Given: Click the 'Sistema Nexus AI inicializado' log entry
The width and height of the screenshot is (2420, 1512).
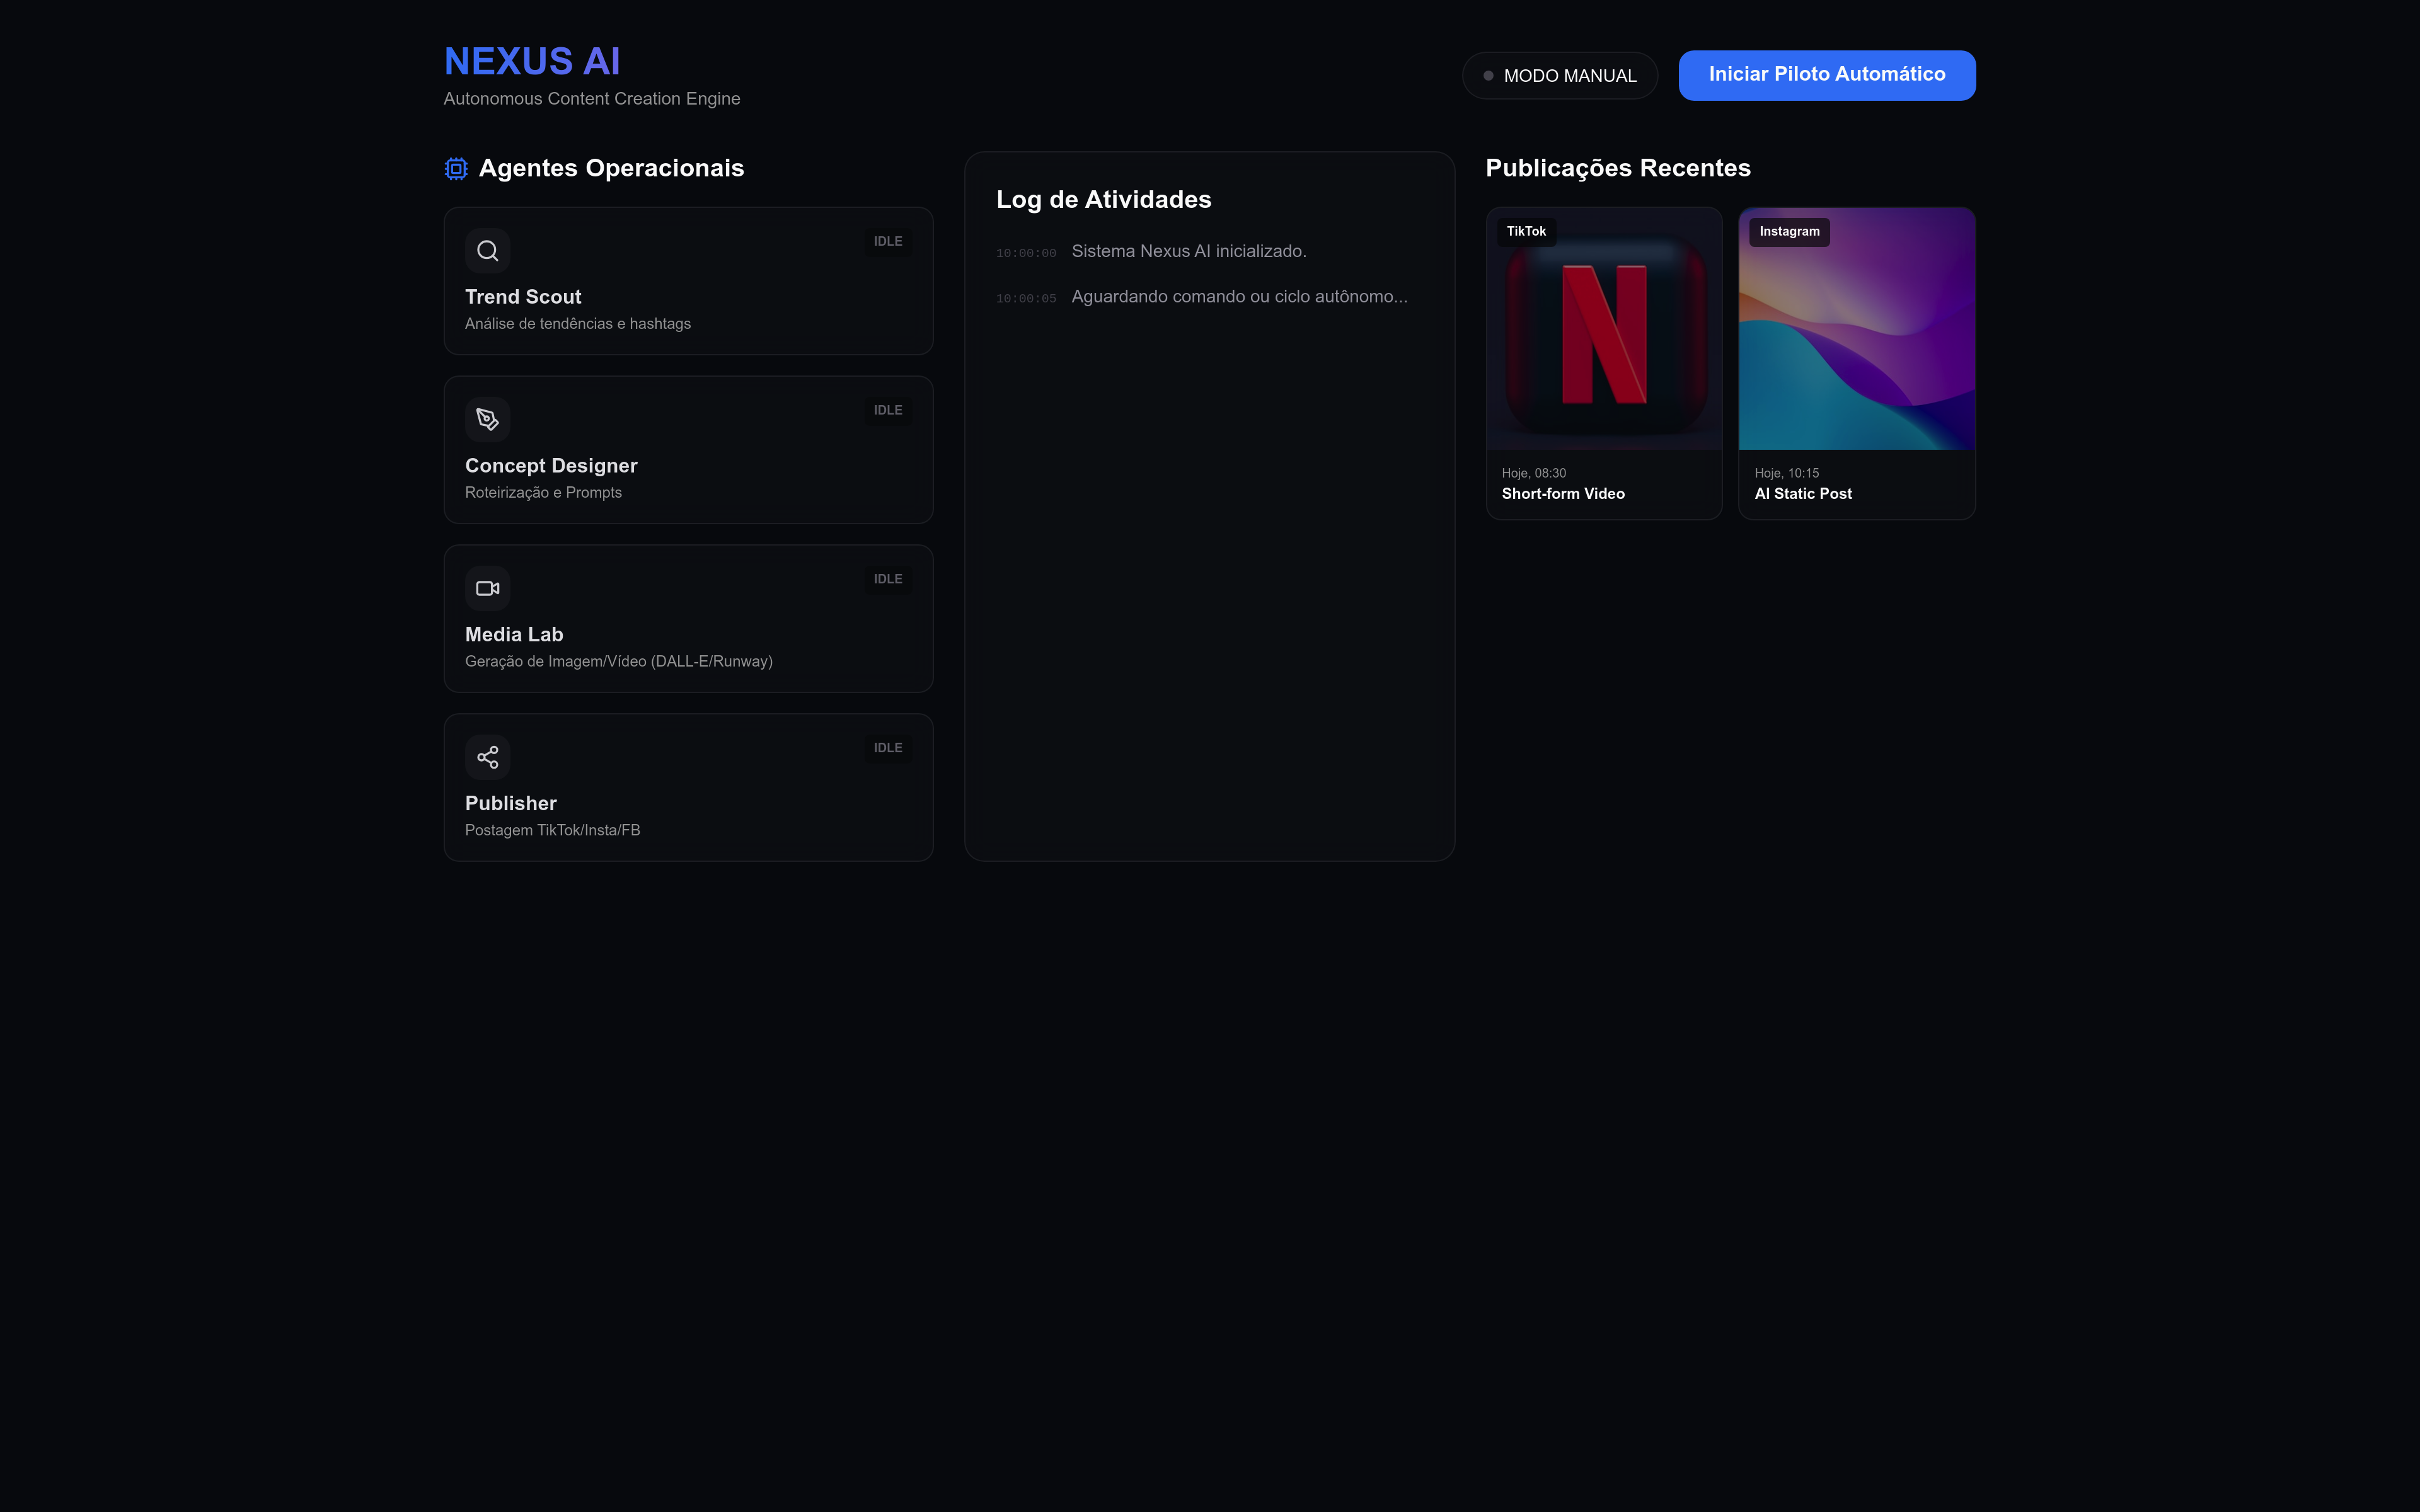Looking at the screenshot, I should coord(1188,252).
